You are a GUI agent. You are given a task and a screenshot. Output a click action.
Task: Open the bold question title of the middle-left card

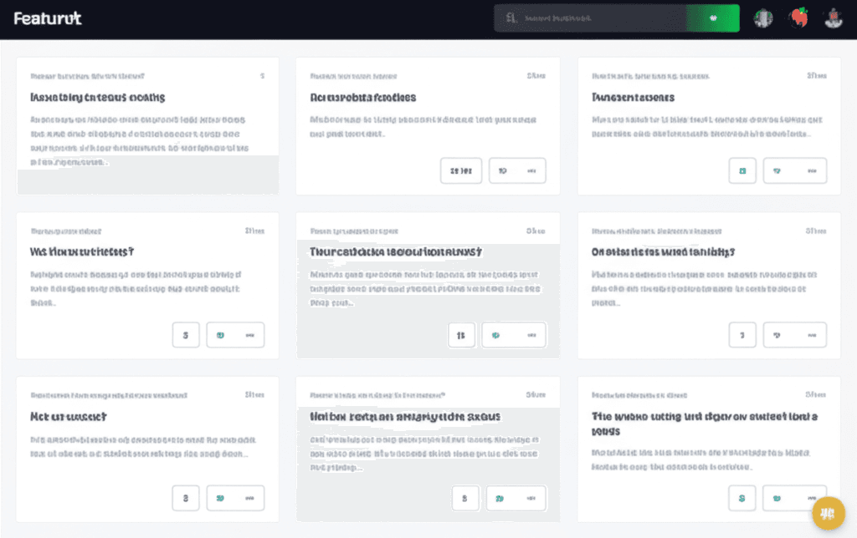pos(81,251)
